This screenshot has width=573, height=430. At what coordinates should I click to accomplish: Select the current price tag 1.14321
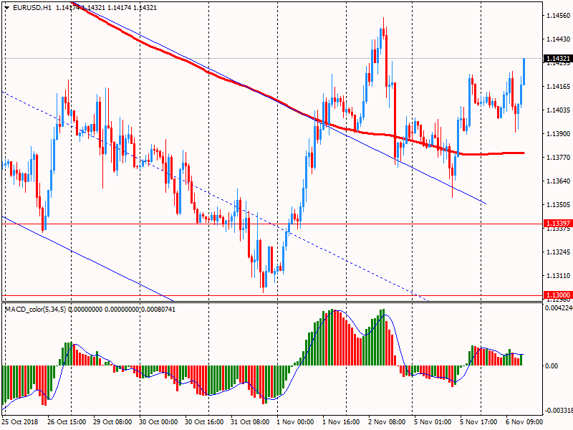pyautogui.click(x=557, y=59)
